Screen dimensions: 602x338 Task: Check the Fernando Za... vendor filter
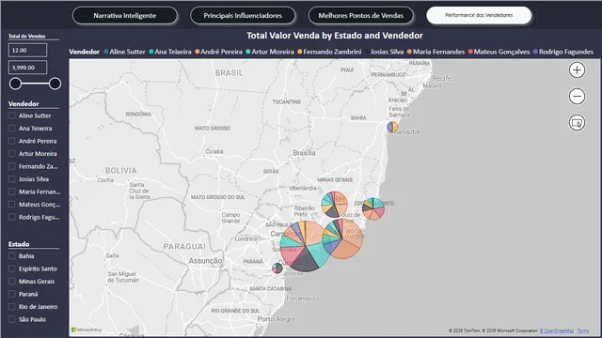(x=12, y=166)
